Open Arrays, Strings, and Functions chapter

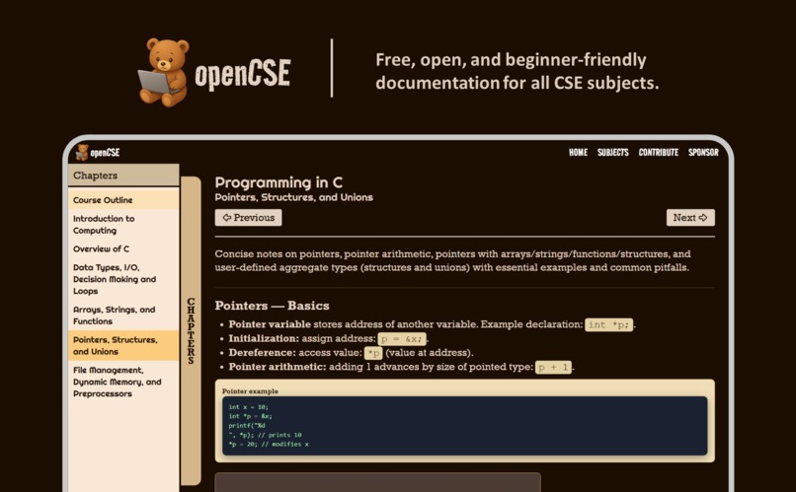(123, 316)
